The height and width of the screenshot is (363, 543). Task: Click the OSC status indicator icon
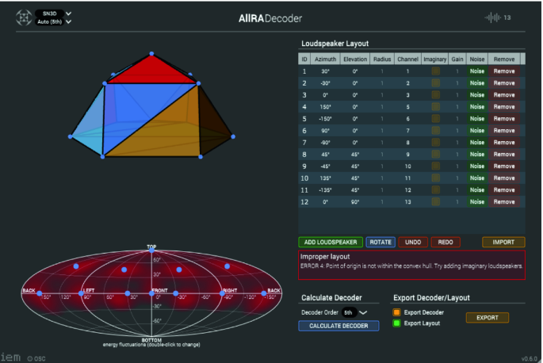click(x=30, y=358)
